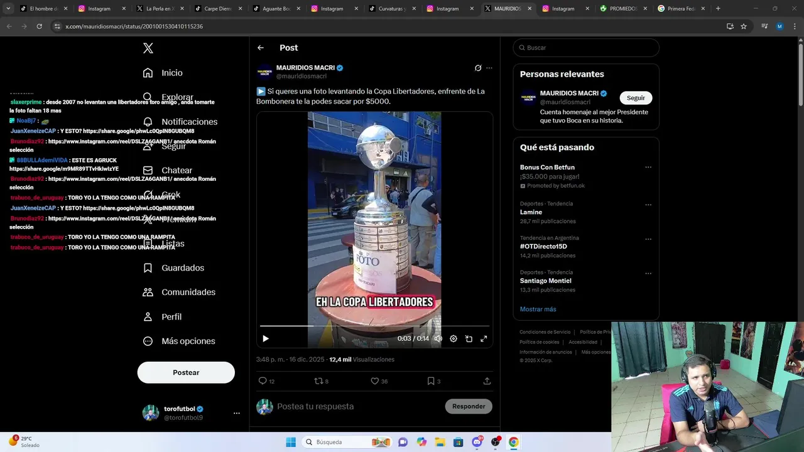Share the post via share icon

[487, 381]
